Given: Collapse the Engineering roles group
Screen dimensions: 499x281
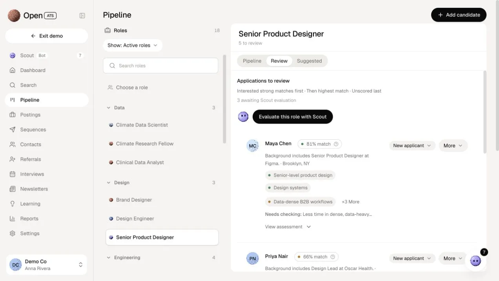Looking at the screenshot, I should (109, 257).
